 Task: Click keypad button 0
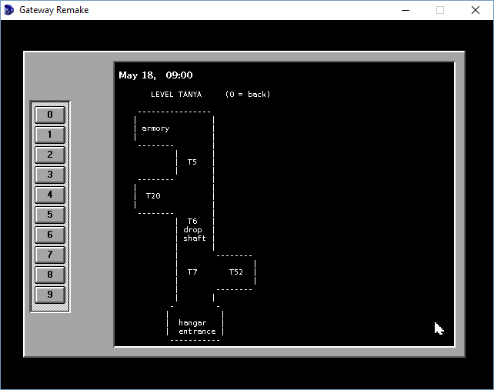tap(50, 115)
